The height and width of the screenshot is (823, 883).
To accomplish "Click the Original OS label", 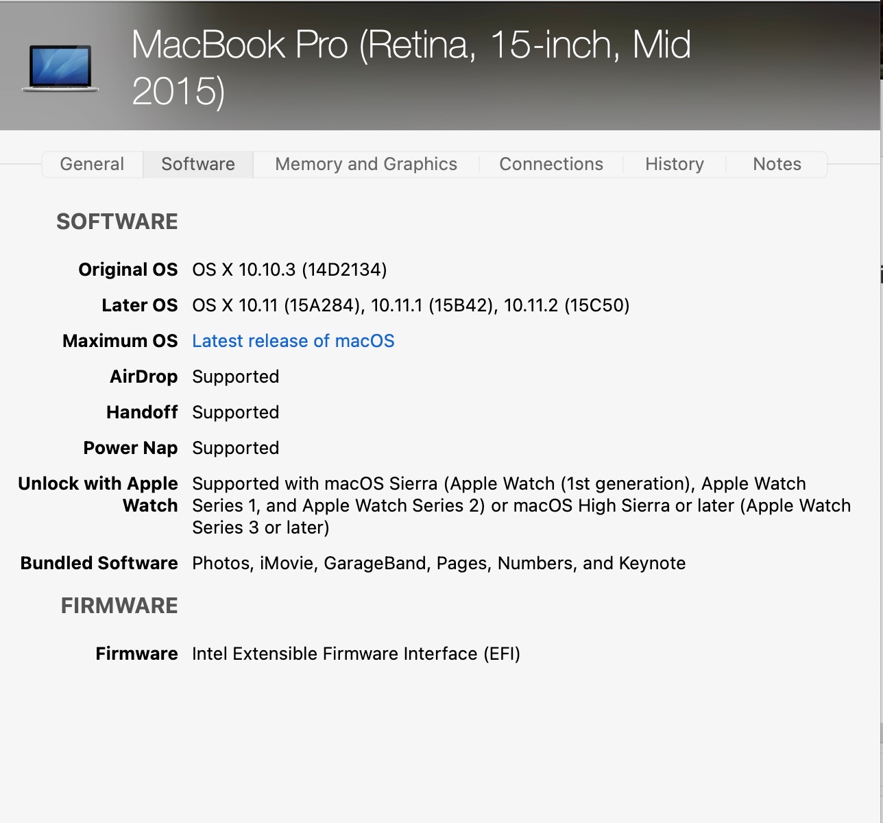I will coord(128,270).
